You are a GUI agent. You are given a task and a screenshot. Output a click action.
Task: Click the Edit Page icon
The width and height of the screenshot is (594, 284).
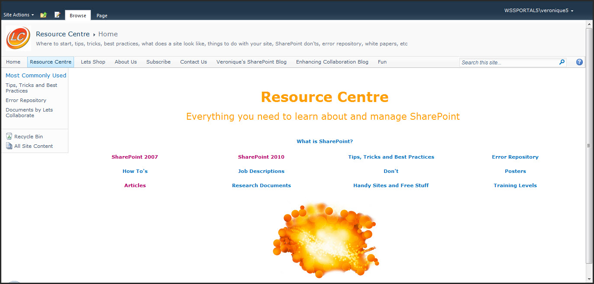click(57, 15)
